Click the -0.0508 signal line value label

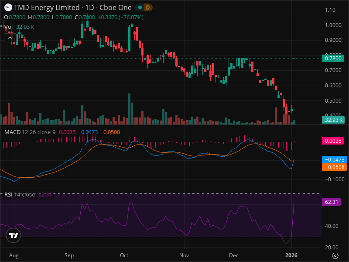coord(335,167)
